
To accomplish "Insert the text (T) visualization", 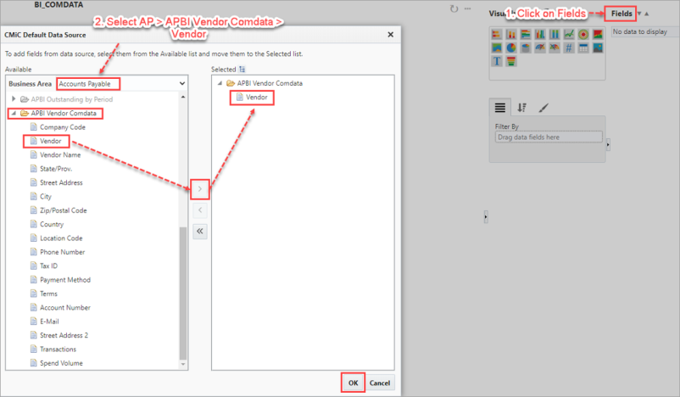I will tap(497, 61).
